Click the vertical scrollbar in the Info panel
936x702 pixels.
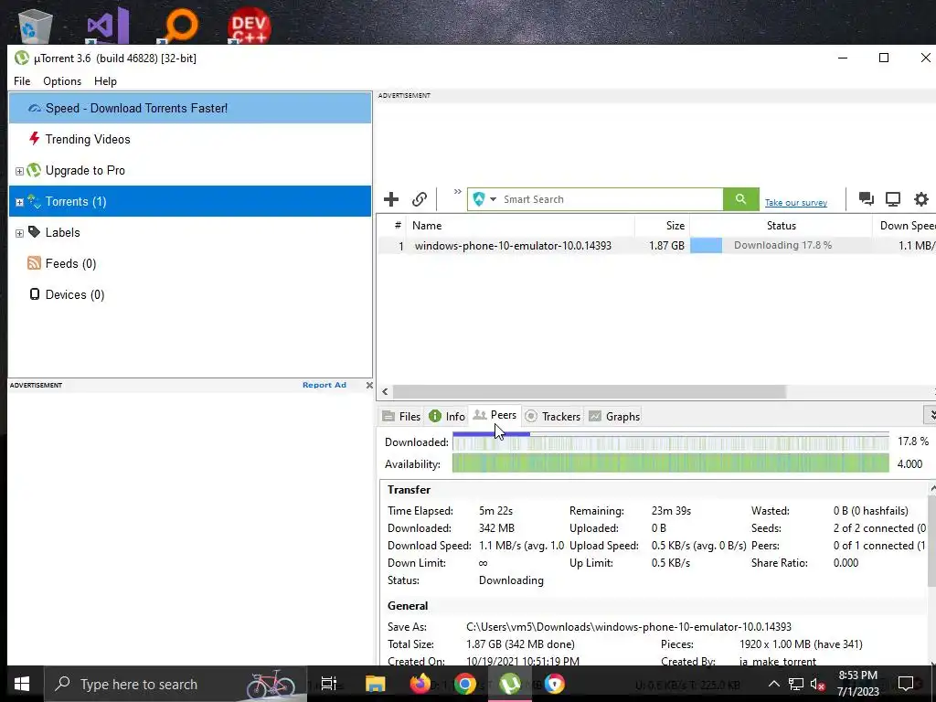click(931, 540)
